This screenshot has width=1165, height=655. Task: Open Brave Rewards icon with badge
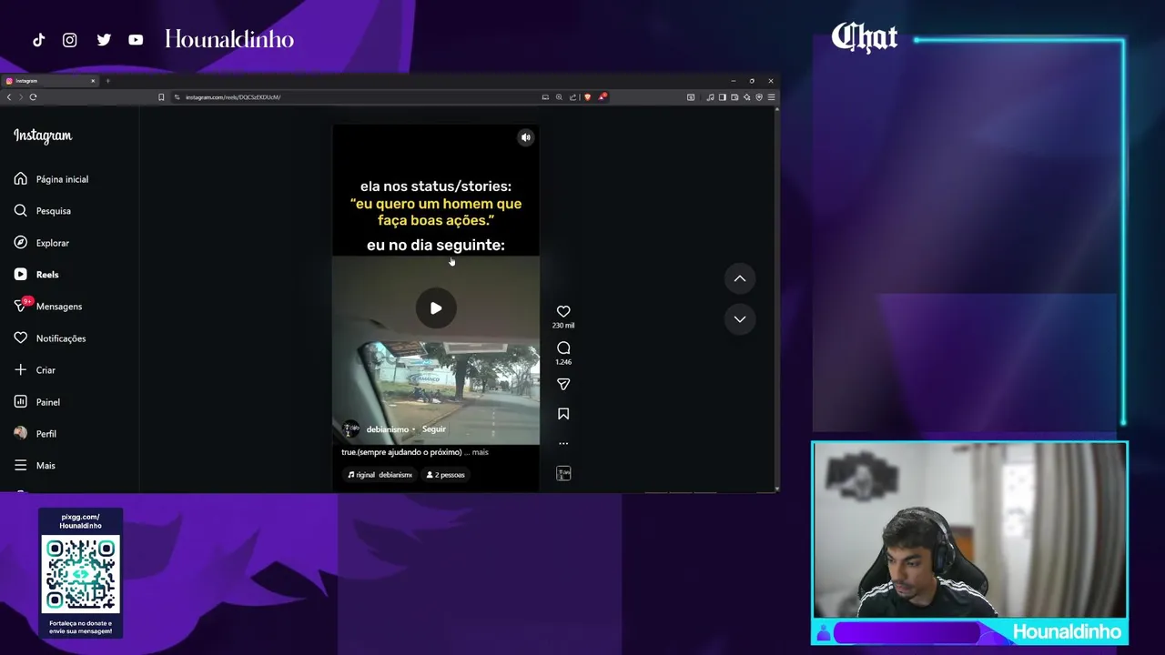point(603,96)
